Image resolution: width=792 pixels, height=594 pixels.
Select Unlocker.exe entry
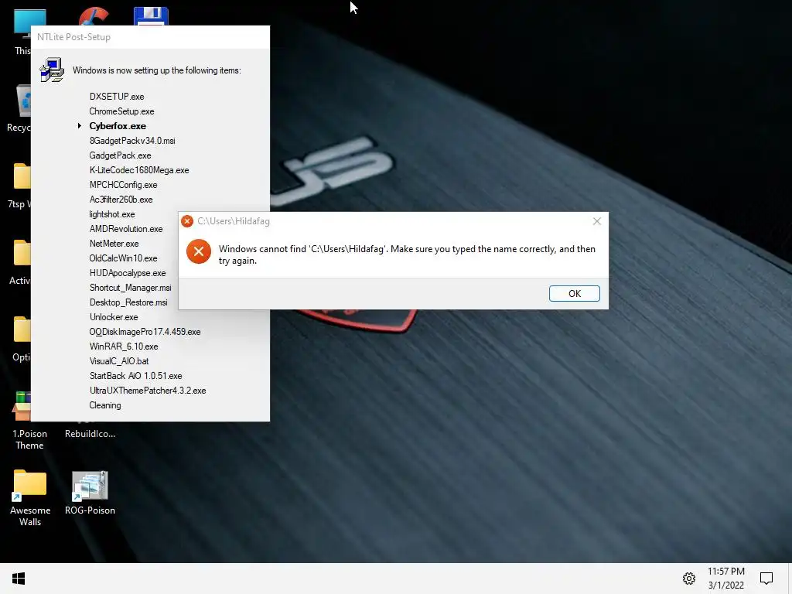click(114, 316)
